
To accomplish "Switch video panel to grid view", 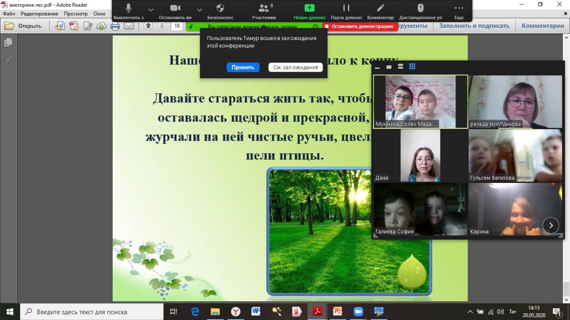I will click(412, 67).
